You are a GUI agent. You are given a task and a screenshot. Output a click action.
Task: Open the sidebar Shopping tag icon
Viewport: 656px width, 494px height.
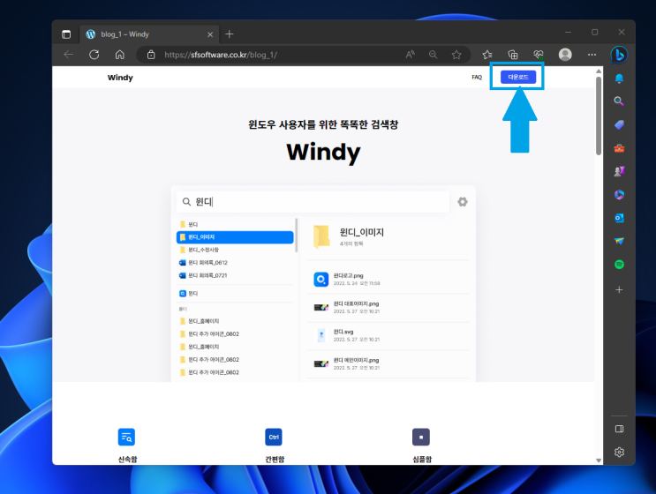(x=619, y=124)
